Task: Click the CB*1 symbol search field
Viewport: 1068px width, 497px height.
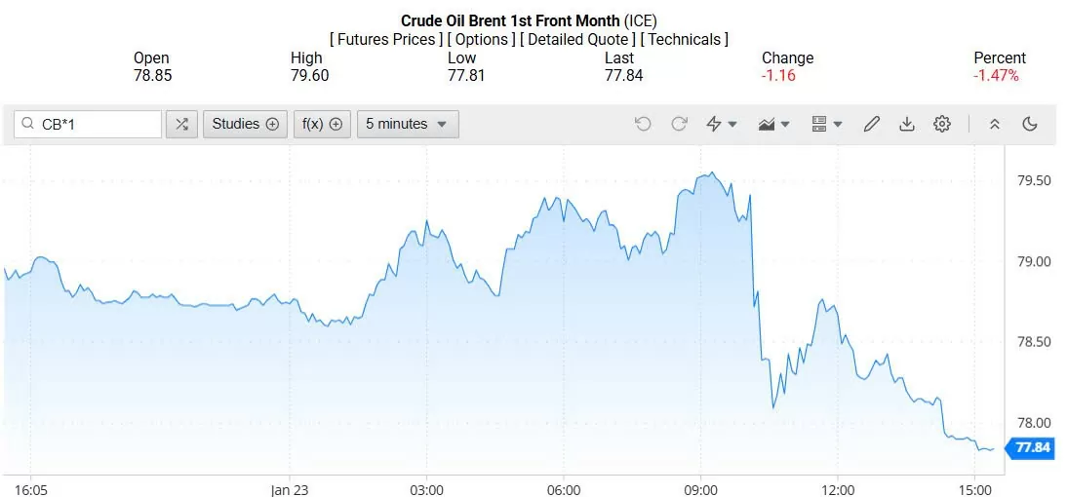Action: 96,124
